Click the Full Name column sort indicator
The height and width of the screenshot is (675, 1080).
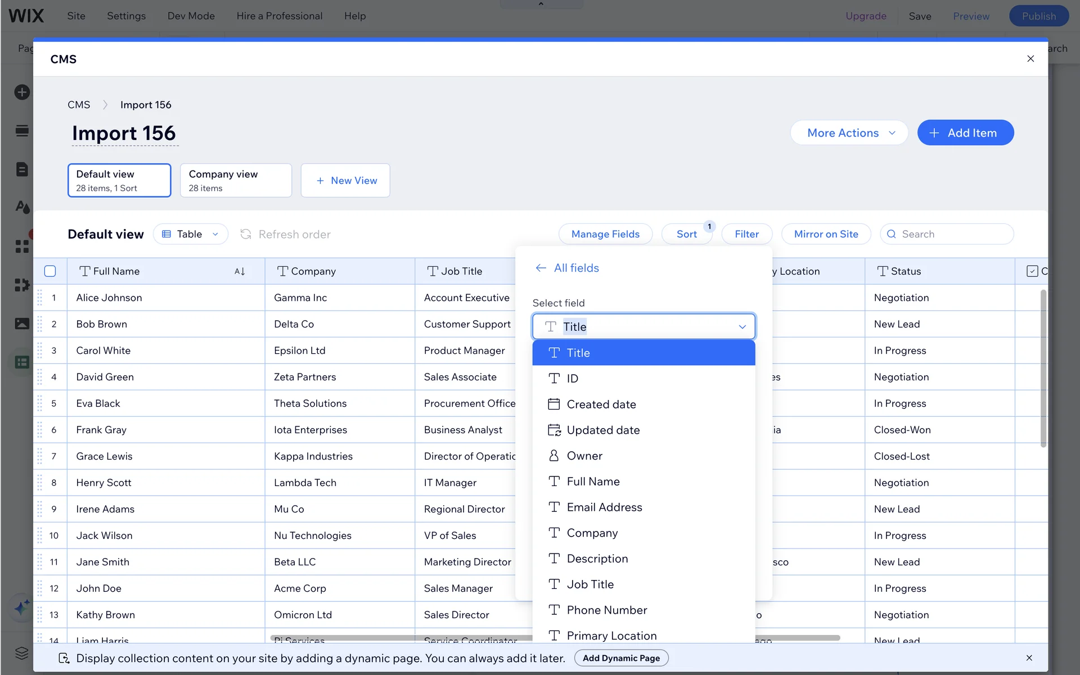[x=240, y=272]
